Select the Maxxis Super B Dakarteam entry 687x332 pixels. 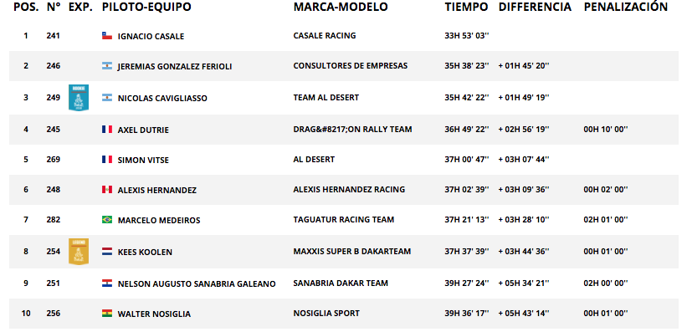[351, 252]
